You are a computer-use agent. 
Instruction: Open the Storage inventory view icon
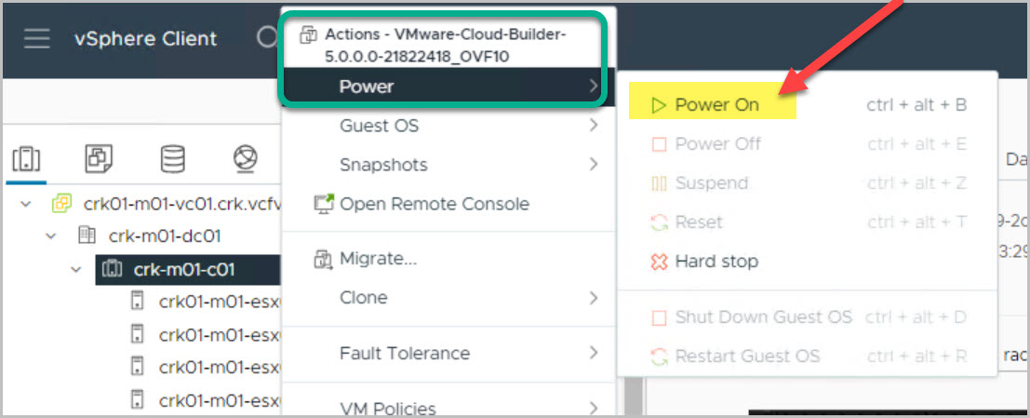pyautogui.click(x=172, y=158)
